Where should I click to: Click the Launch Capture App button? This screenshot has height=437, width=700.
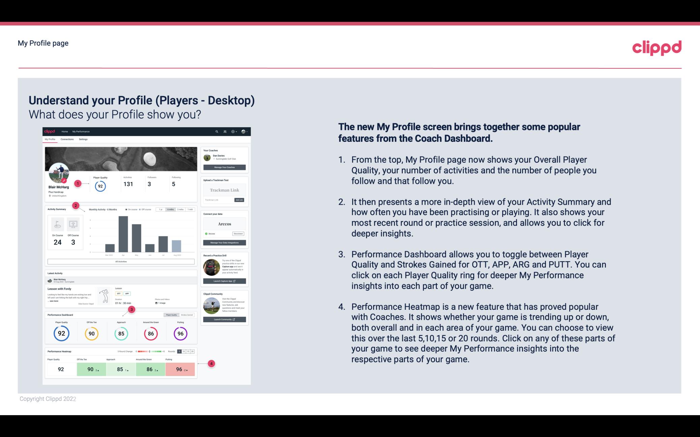(x=225, y=280)
